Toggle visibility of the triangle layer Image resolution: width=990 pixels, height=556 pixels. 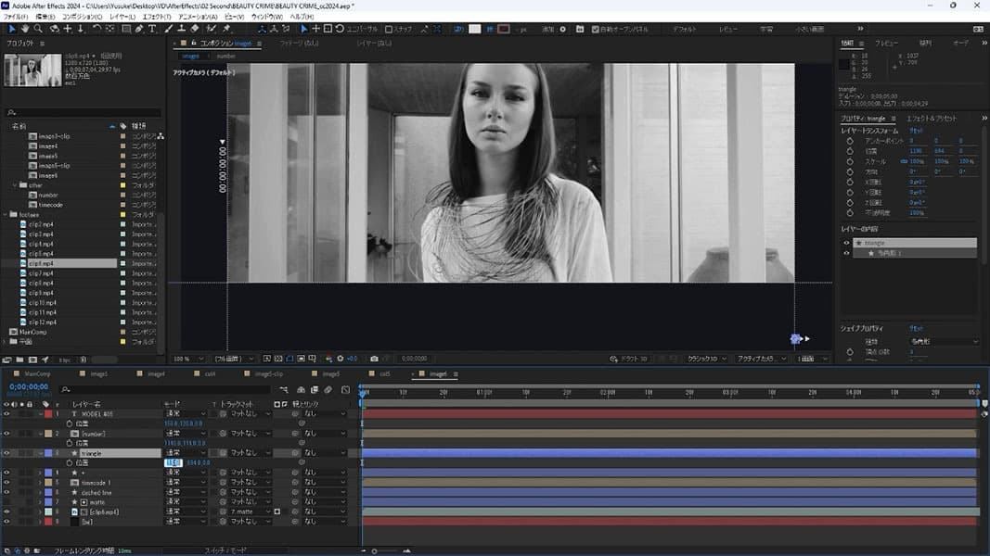pos(6,453)
